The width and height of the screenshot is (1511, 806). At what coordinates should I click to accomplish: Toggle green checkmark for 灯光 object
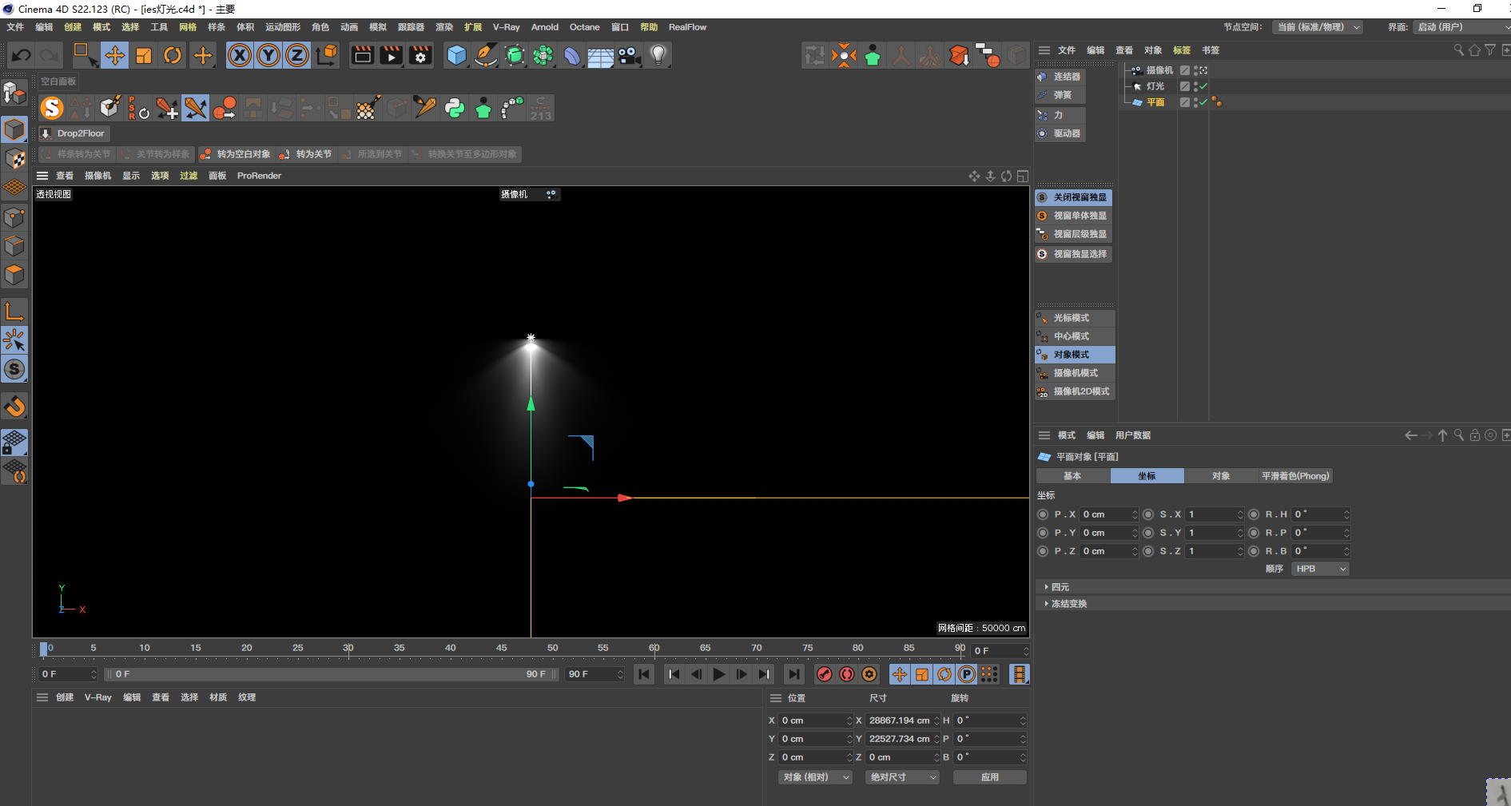tap(1203, 86)
